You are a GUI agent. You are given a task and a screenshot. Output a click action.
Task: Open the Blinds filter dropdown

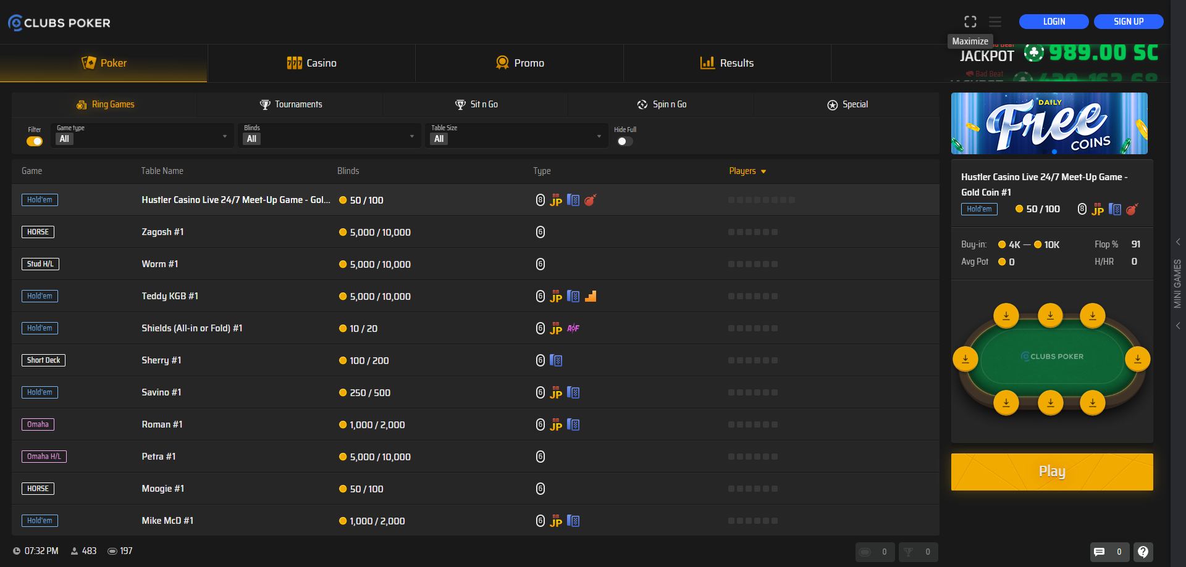[330, 136]
